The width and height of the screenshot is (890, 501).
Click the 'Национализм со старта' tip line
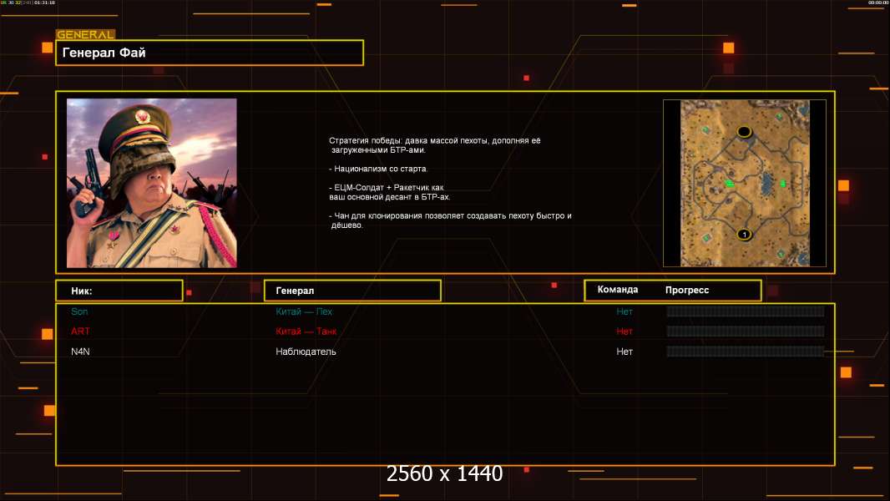(x=378, y=169)
